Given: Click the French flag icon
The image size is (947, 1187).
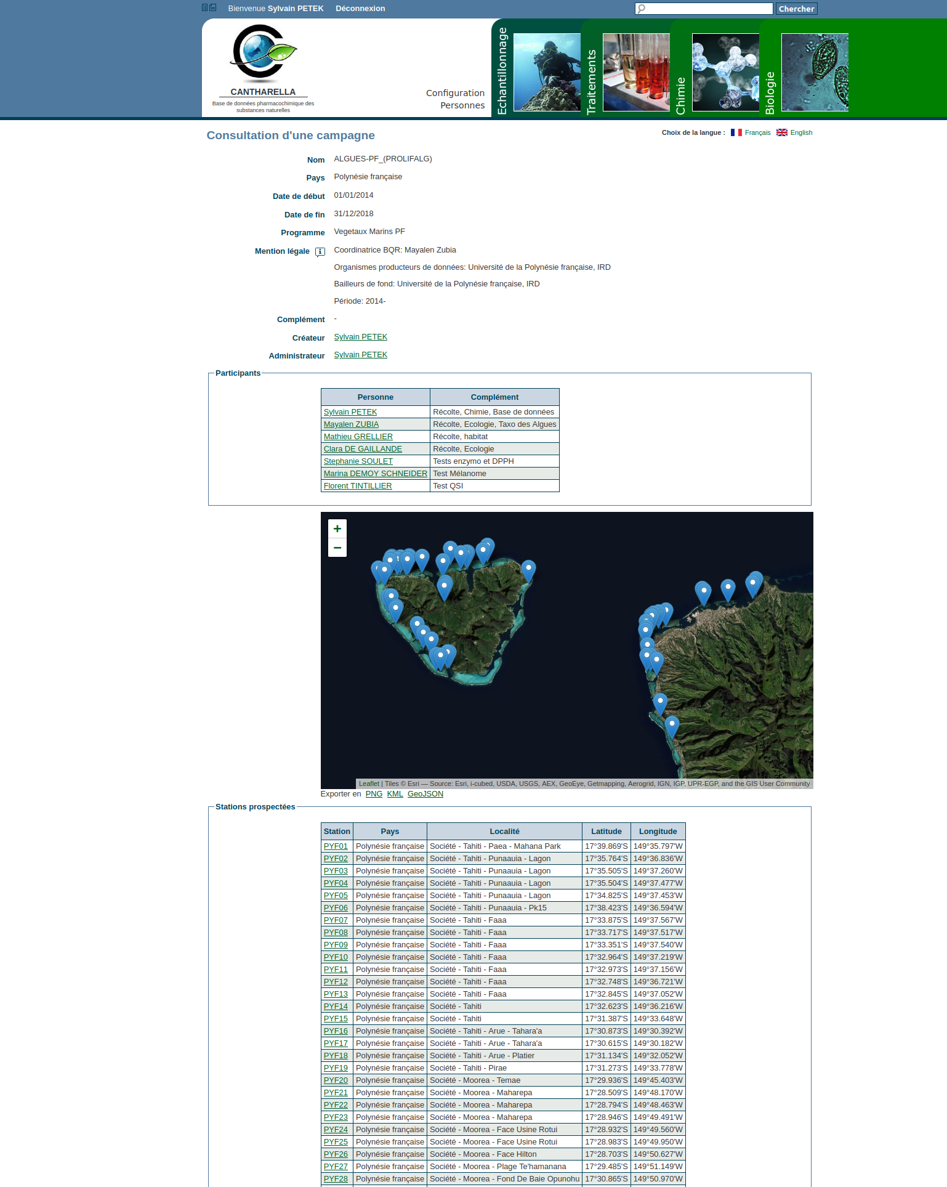Looking at the screenshot, I should pos(736,132).
